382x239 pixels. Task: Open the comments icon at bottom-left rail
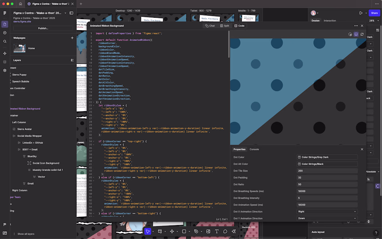pos(5,224)
